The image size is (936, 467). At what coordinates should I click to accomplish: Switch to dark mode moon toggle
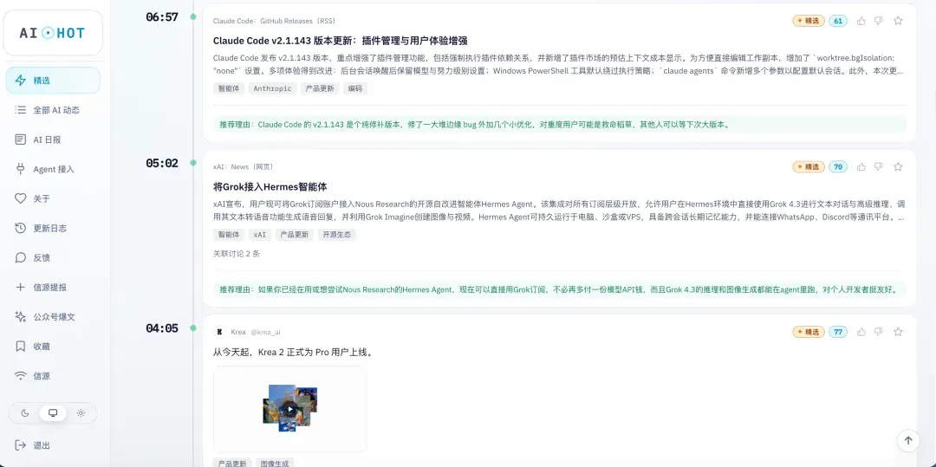pos(25,412)
